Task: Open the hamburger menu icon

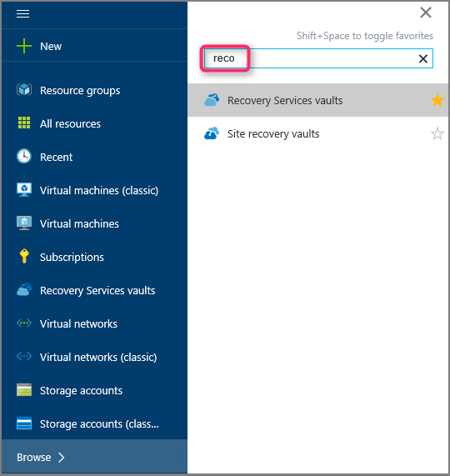Action: point(22,13)
